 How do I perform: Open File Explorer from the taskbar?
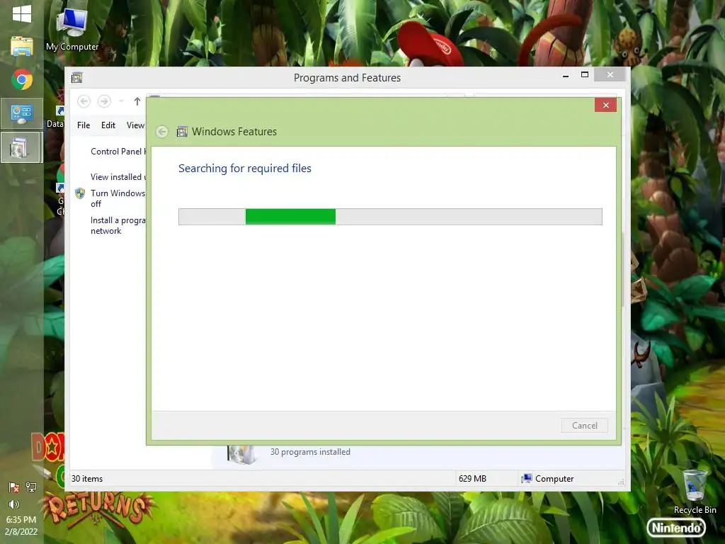point(22,47)
